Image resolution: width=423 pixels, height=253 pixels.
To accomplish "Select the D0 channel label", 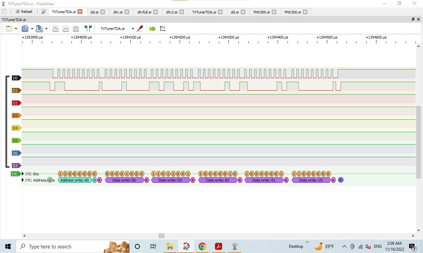I will (16, 78).
